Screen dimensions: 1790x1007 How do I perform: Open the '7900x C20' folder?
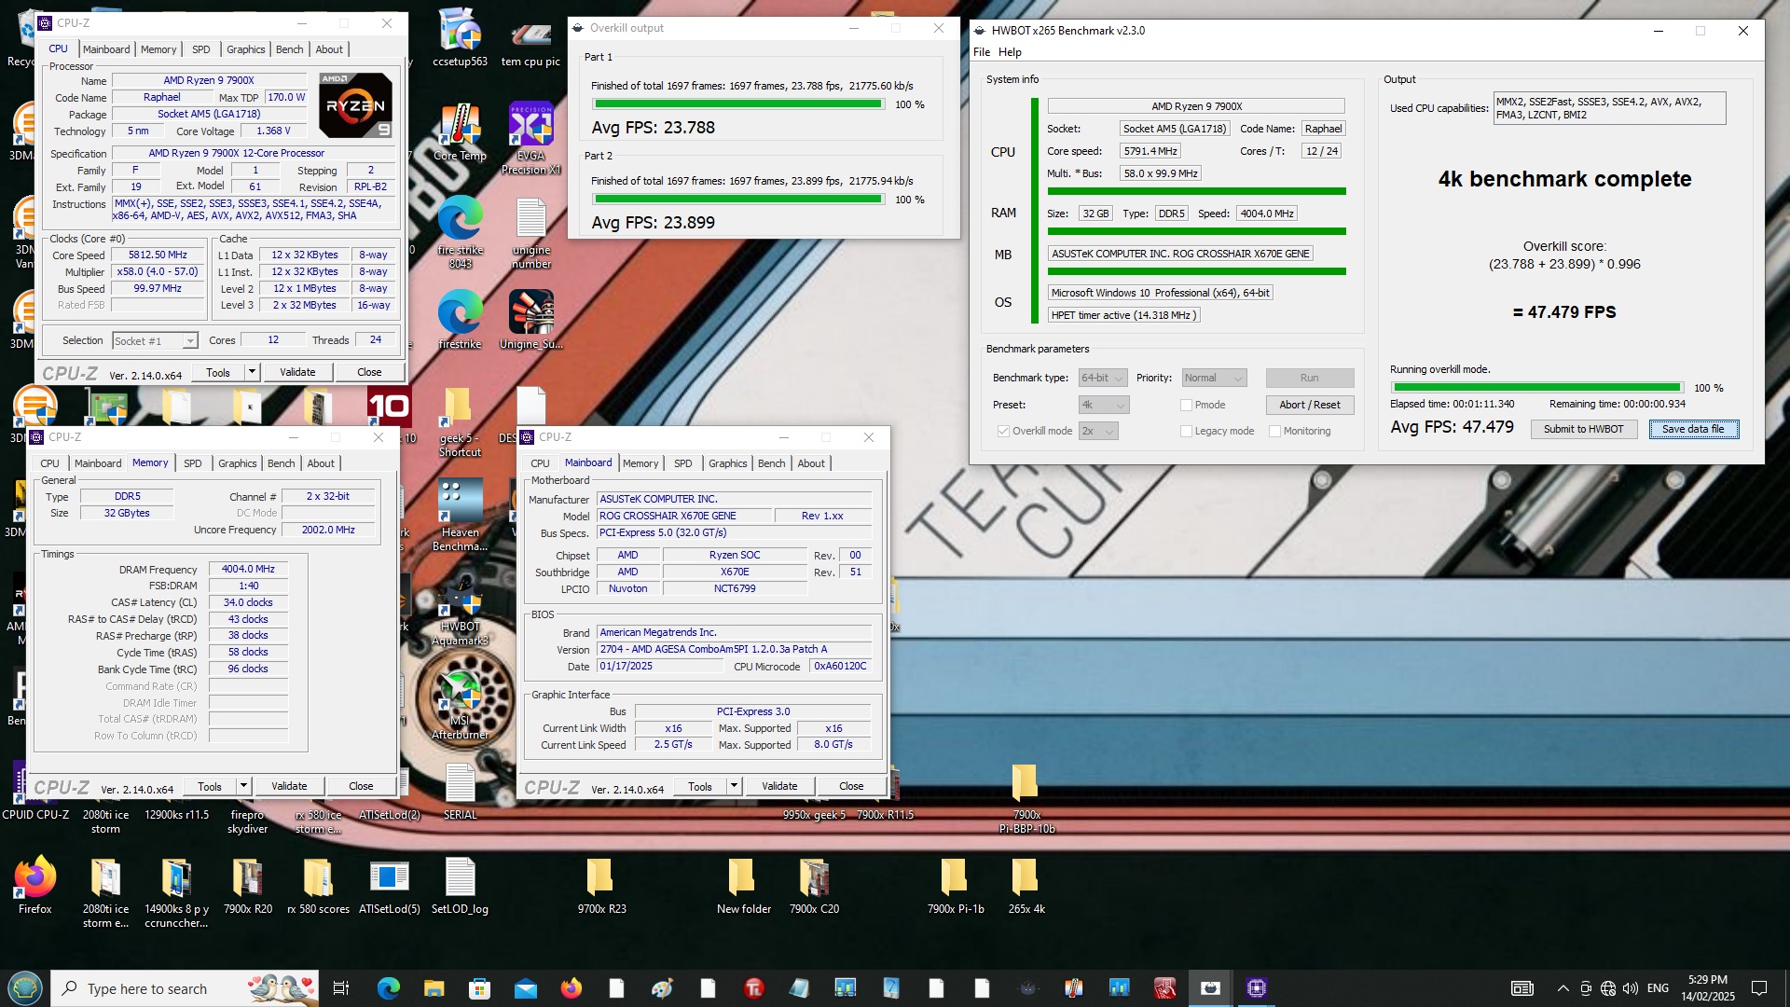814,885
